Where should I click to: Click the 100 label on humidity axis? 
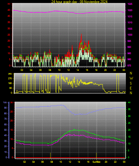[x=5, y=103]
